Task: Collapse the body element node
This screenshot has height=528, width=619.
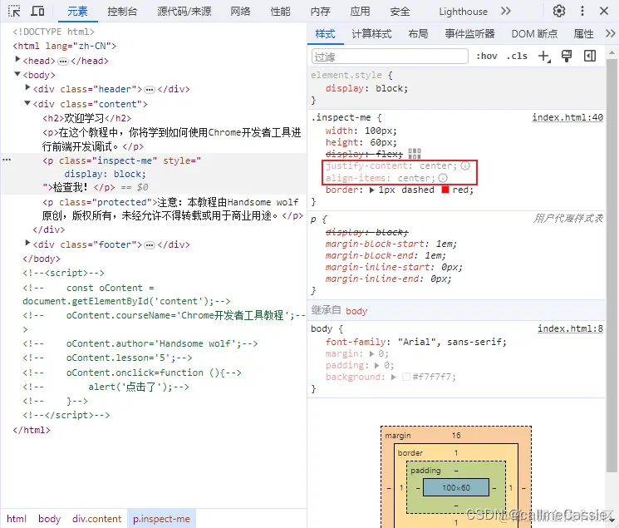Action: [17, 74]
